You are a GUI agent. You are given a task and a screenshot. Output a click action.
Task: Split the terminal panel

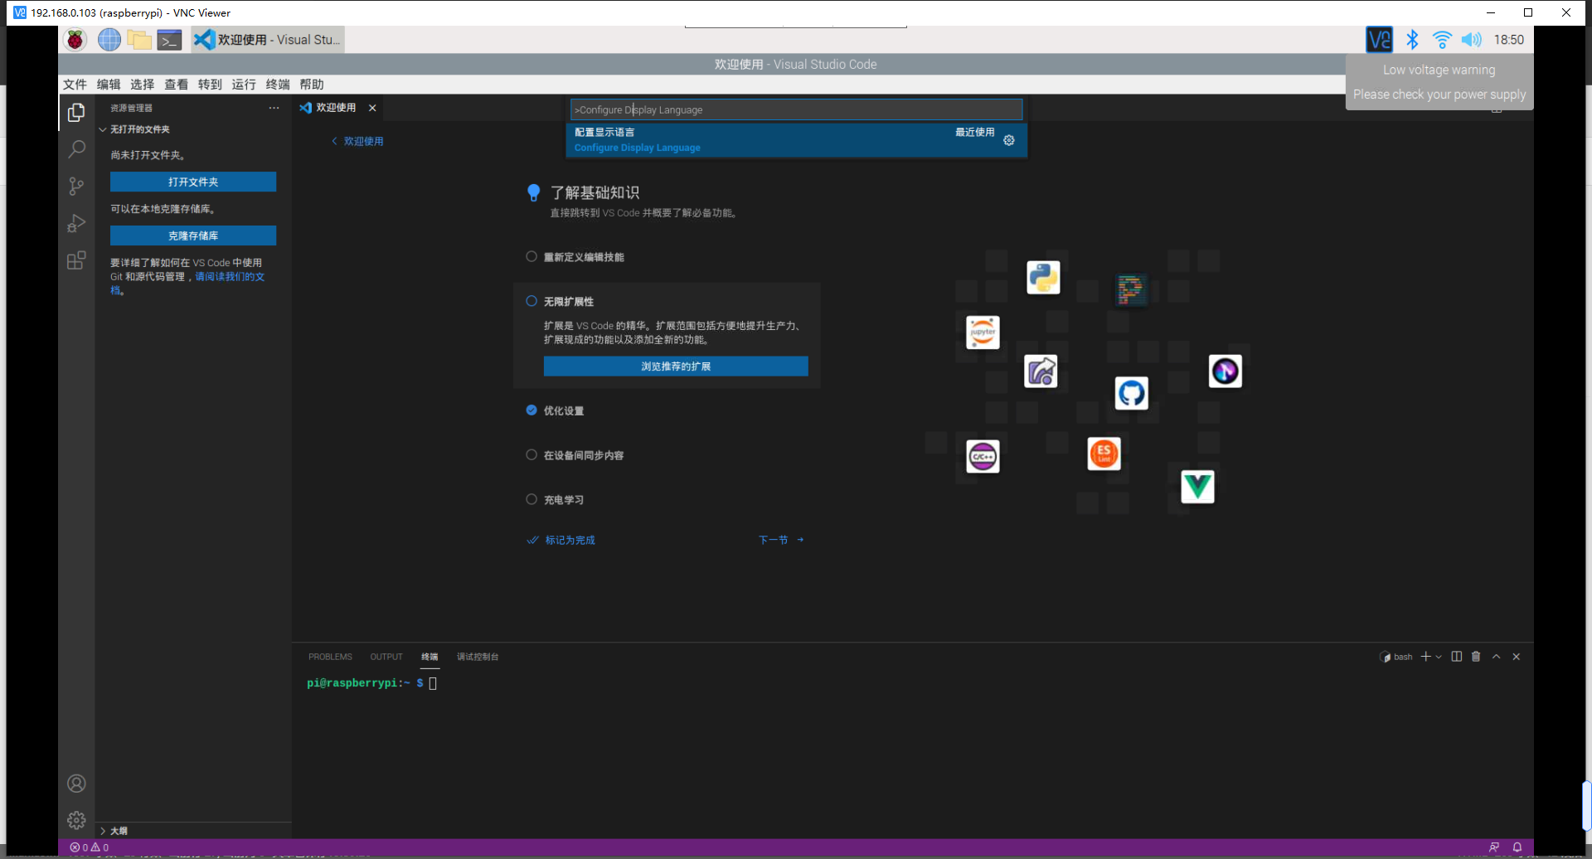pos(1456,657)
